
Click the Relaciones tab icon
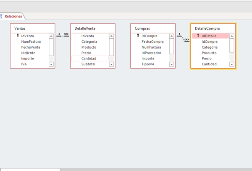pos(1,16)
